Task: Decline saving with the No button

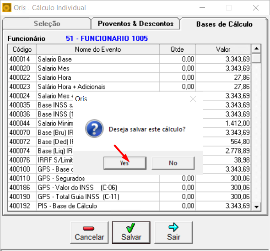Action: (173, 163)
